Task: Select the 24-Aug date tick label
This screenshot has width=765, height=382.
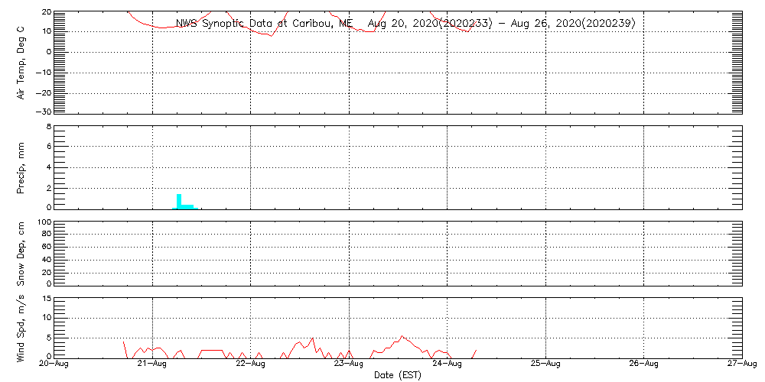Action: tap(447, 365)
